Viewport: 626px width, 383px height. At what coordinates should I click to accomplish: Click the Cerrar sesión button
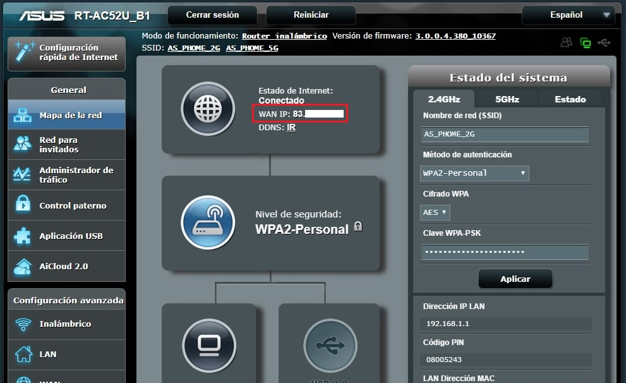(212, 15)
